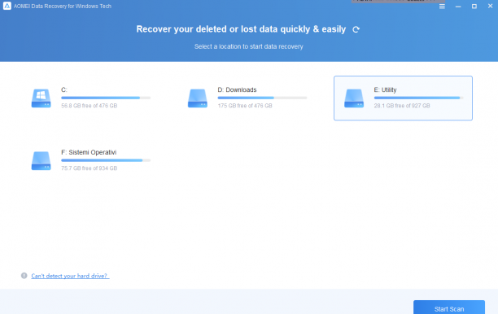Click the AOMEI logo in the title bar
Screen dimensions: 498x314
(x=7, y=6)
